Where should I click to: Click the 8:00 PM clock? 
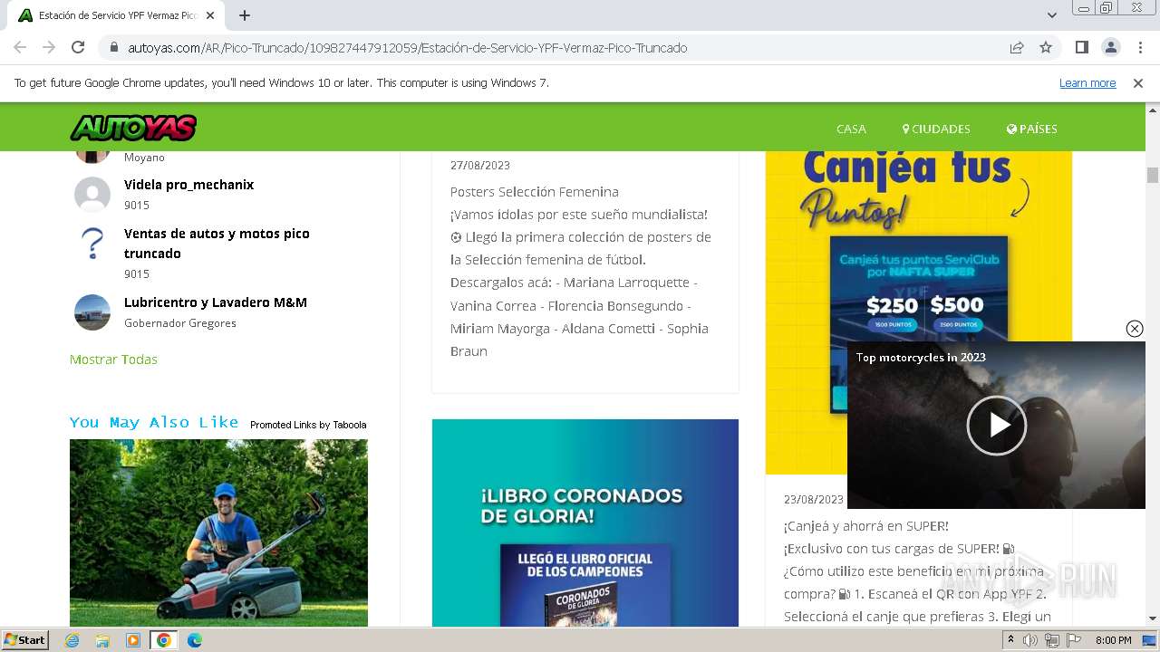pos(1114,640)
